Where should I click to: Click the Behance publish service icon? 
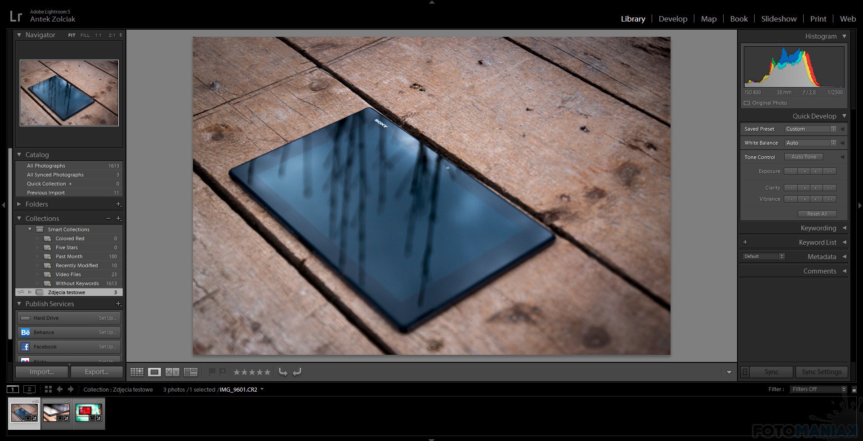pyautogui.click(x=25, y=332)
